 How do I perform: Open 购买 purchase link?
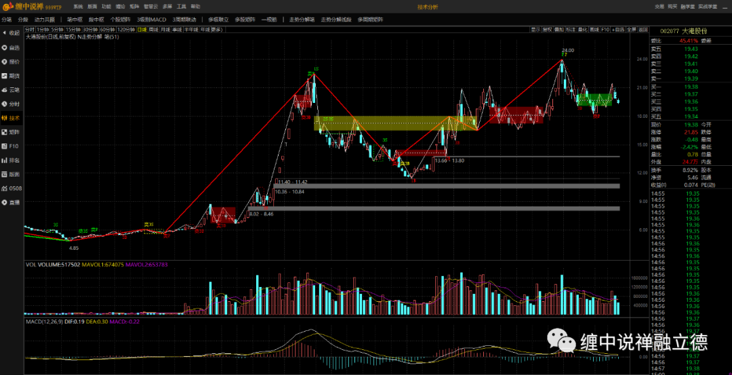tap(672, 7)
